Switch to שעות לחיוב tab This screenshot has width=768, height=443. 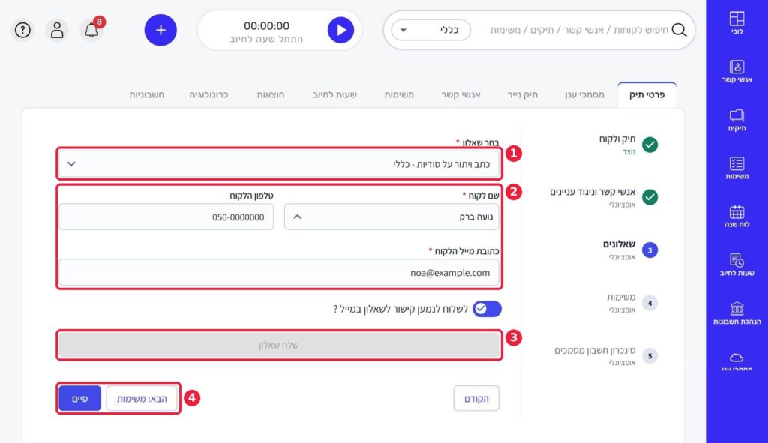pos(335,95)
